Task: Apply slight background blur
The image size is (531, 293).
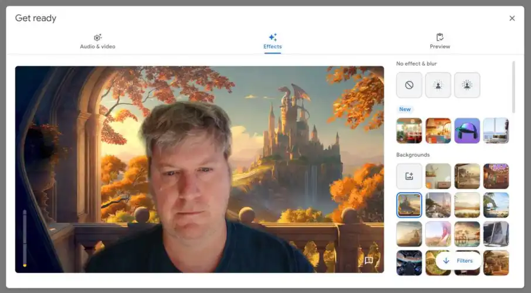Action: pos(438,85)
